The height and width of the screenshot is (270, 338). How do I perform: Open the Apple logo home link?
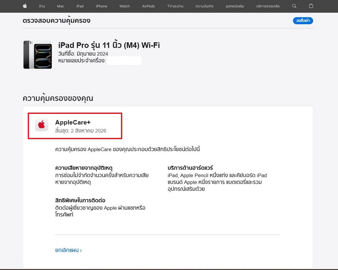tap(25, 6)
